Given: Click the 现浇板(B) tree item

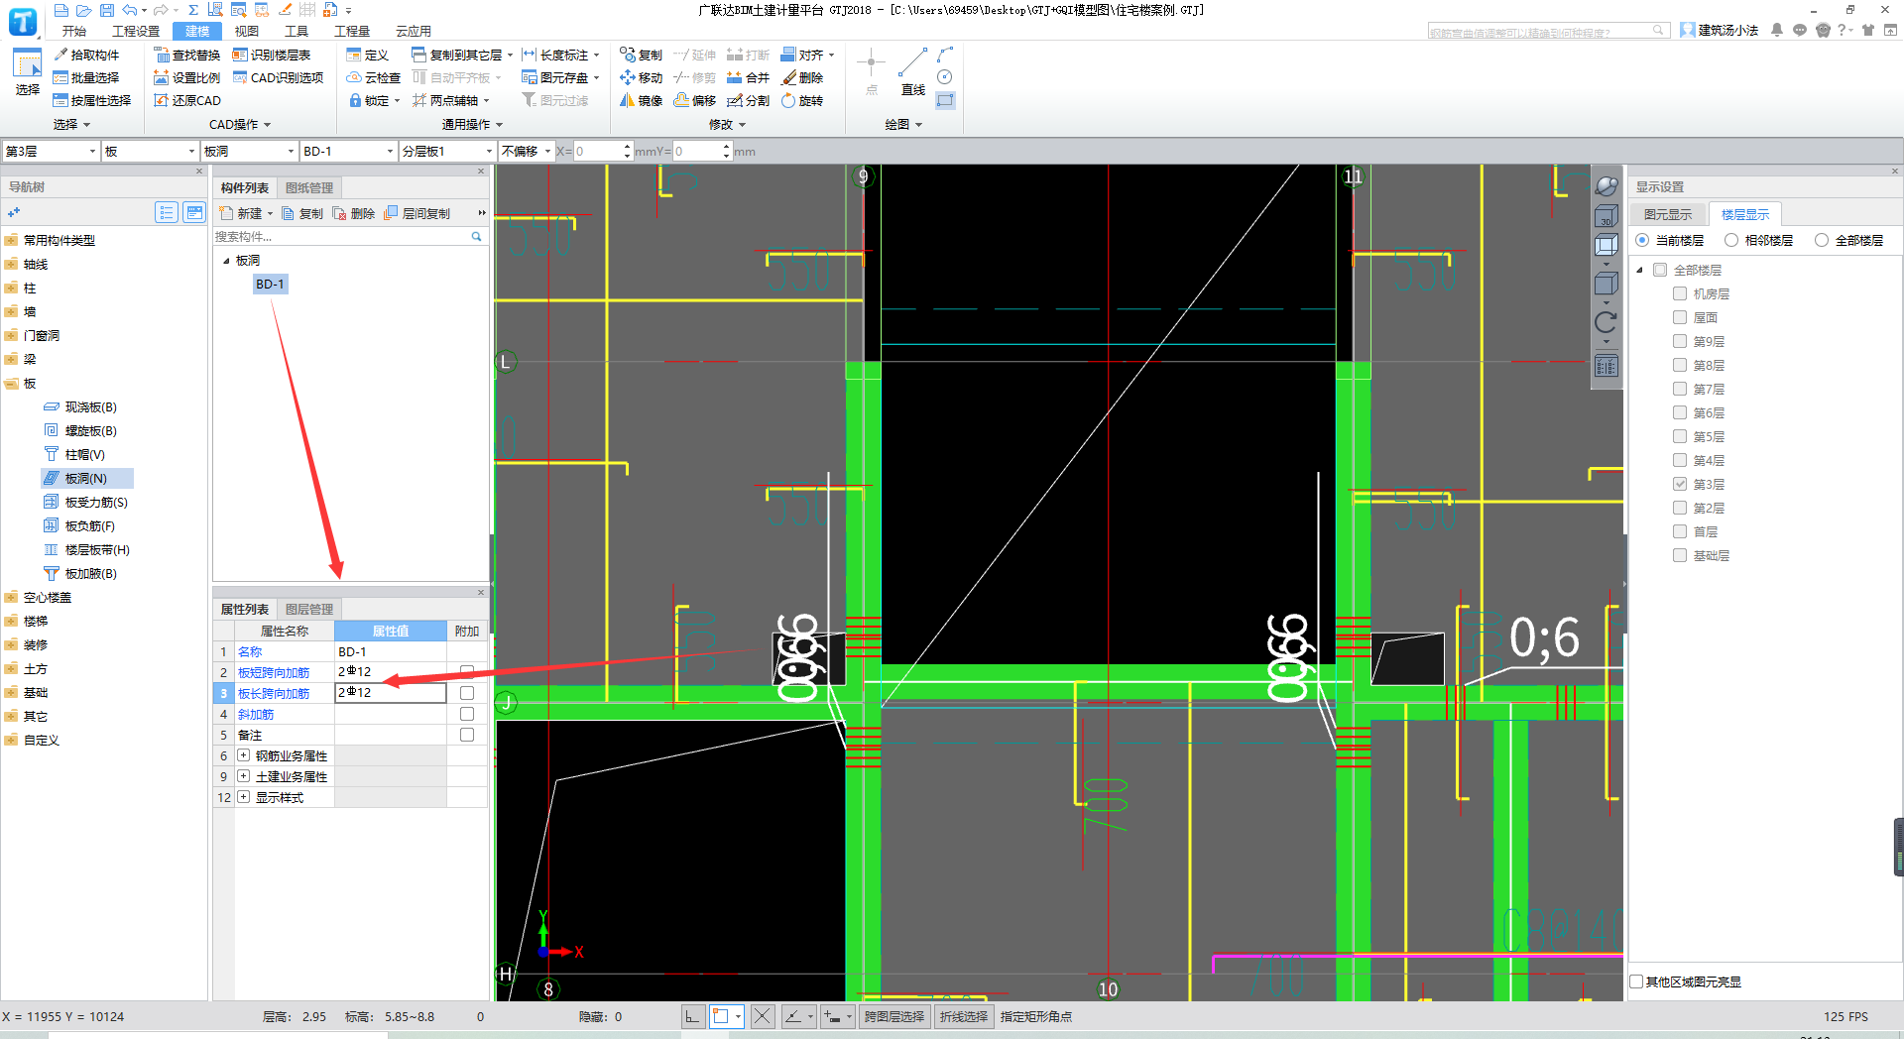Looking at the screenshot, I should point(80,407).
